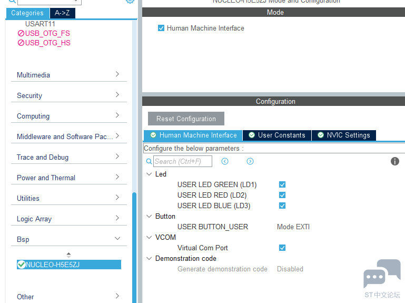Click the Reset Configuration button
This screenshot has height=303, width=405.
point(186,119)
